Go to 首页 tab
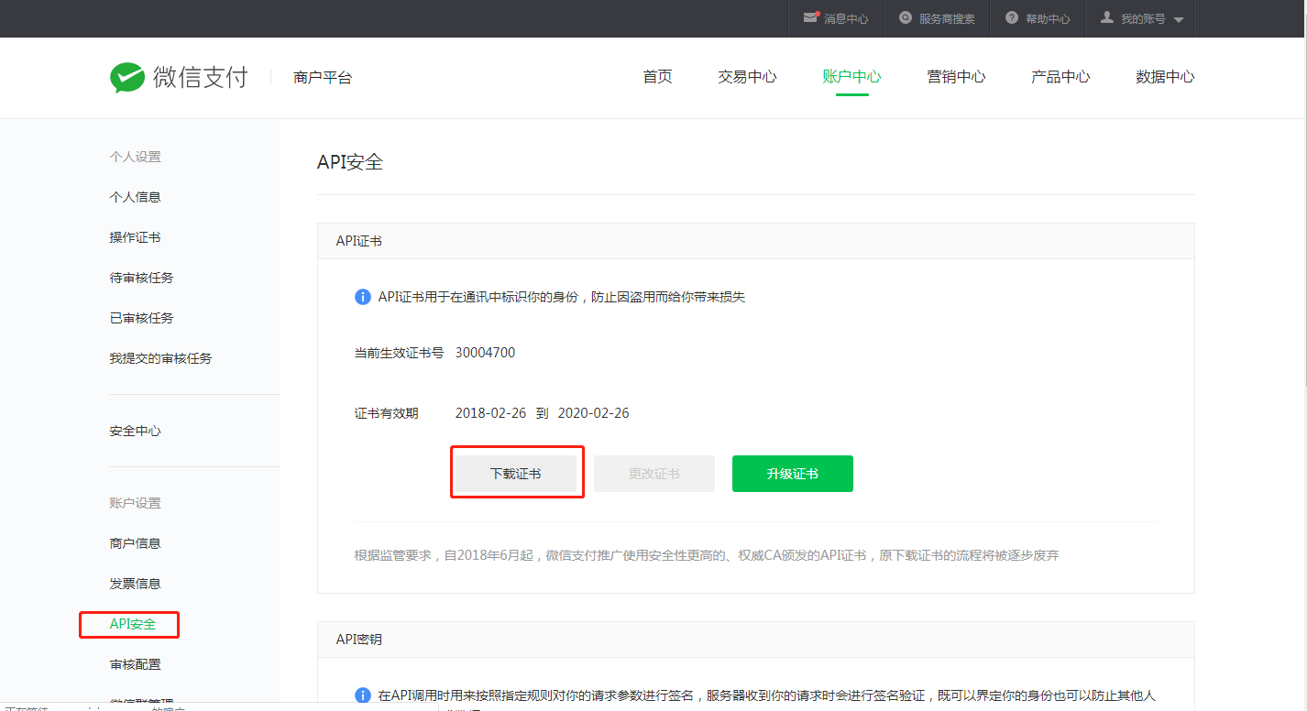Image resolution: width=1307 pixels, height=711 pixels. (658, 77)
